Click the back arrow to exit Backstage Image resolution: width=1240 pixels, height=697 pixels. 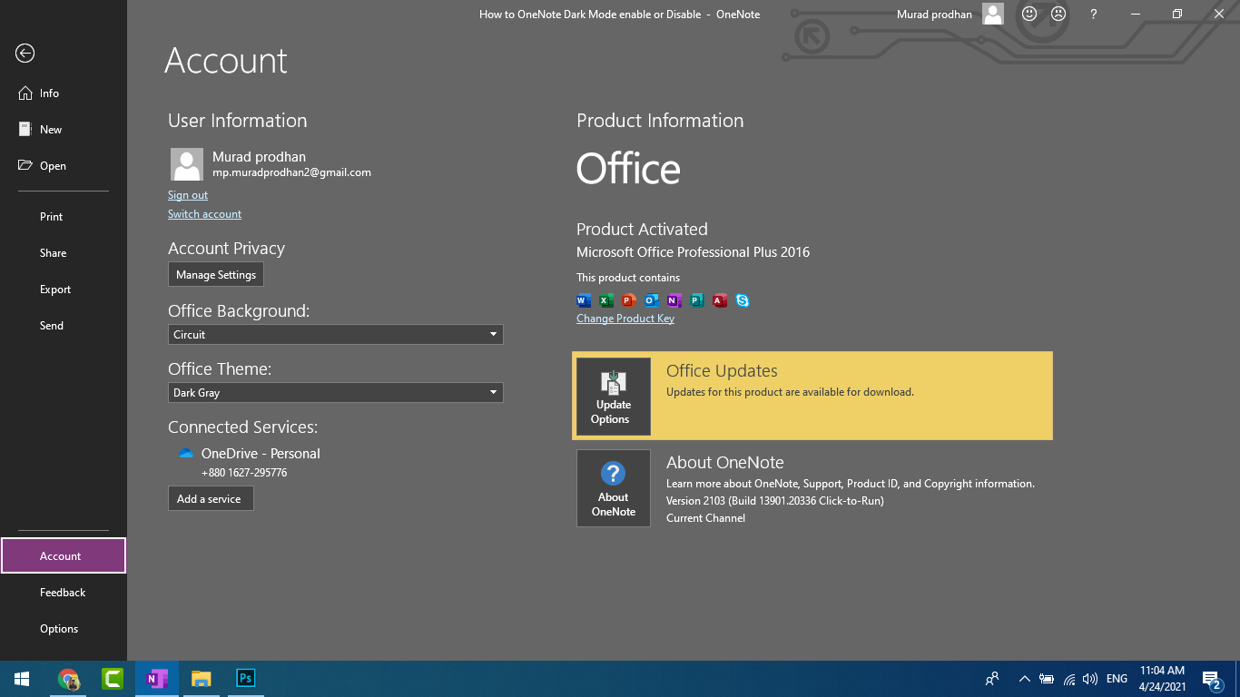25,54
